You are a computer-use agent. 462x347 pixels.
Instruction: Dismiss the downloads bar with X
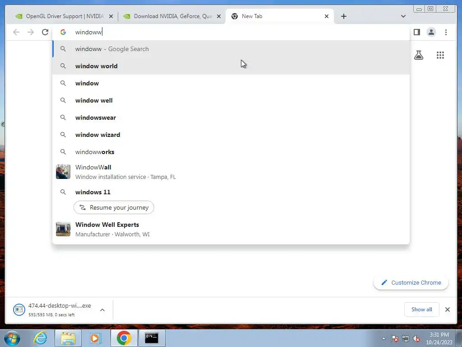pyautogui.click(x=447, y=309)
